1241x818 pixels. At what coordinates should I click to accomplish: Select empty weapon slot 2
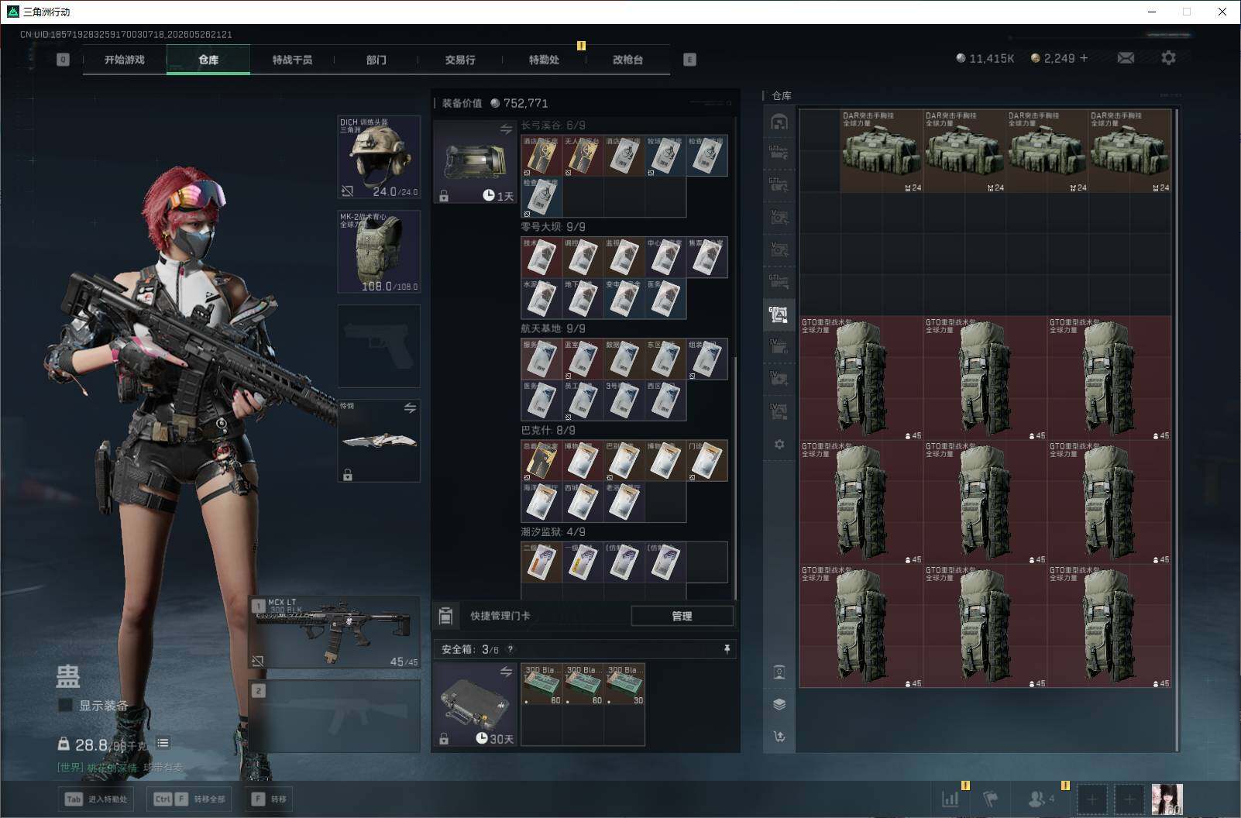[x=335, y=716]
